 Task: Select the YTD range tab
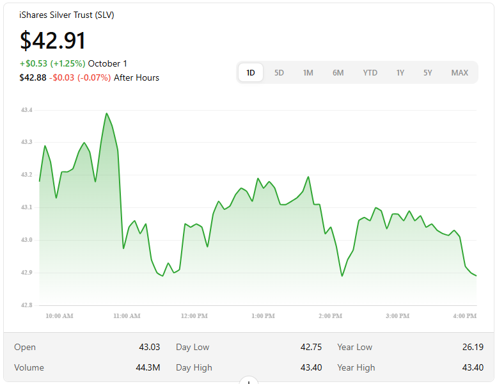[370, 72]
